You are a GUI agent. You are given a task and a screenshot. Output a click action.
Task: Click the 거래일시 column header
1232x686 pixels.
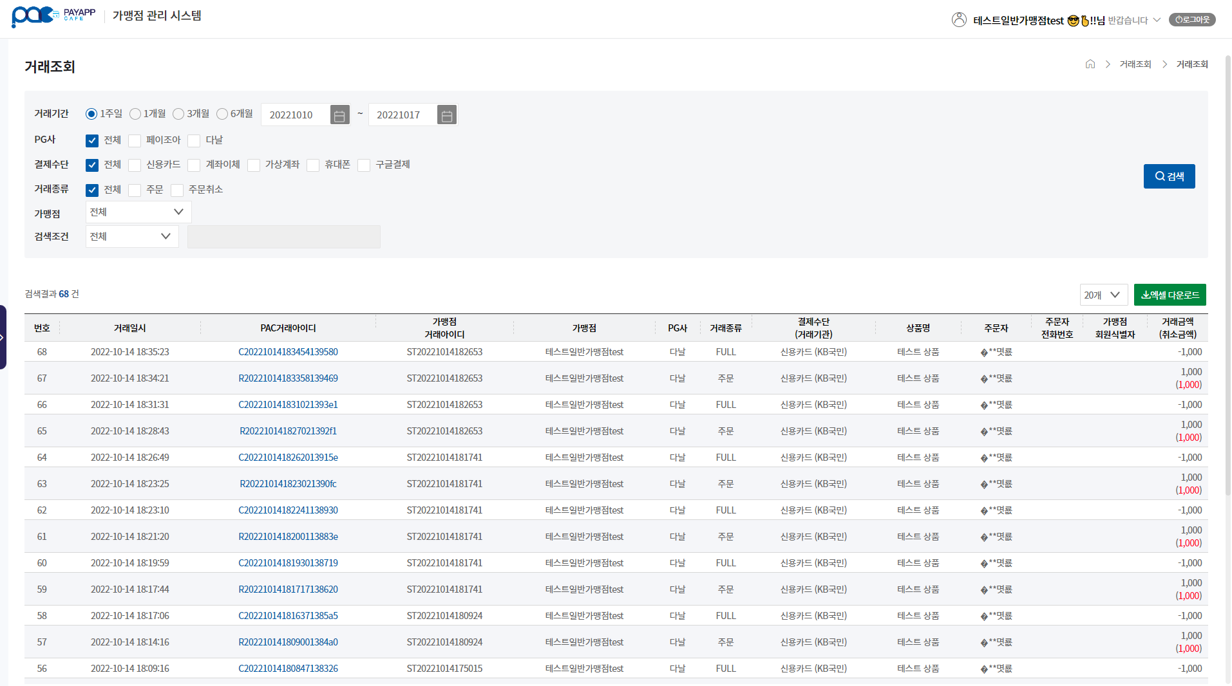(x=130, y=328)
